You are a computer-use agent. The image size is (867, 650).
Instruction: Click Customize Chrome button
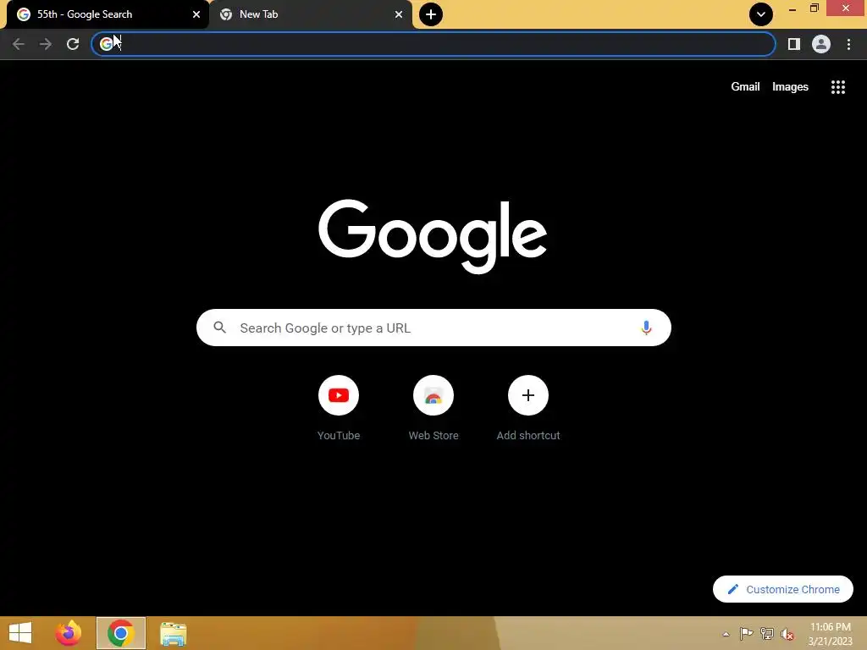[783, 589]
